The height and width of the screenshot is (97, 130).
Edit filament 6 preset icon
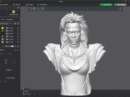point(18,33)
